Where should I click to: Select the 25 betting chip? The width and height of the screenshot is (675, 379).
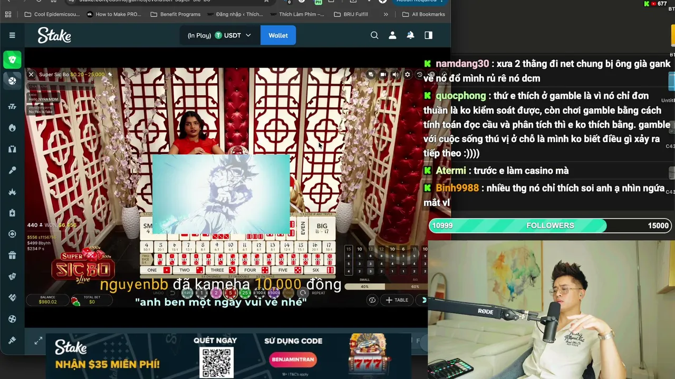coord(245,293)
